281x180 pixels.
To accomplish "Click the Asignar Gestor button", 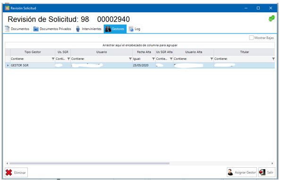I will pyautogui.click(x=242, y=172).
